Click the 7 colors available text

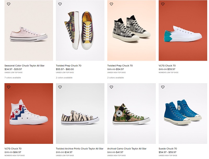(x=13, y=78)
